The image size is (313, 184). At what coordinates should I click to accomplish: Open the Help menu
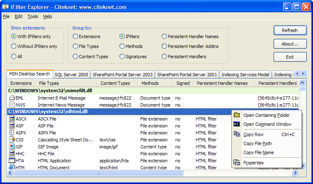48,16
